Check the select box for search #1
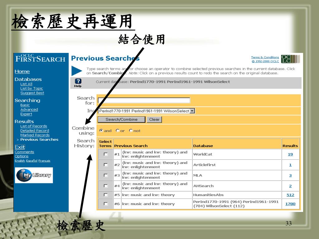 [106, 154]
